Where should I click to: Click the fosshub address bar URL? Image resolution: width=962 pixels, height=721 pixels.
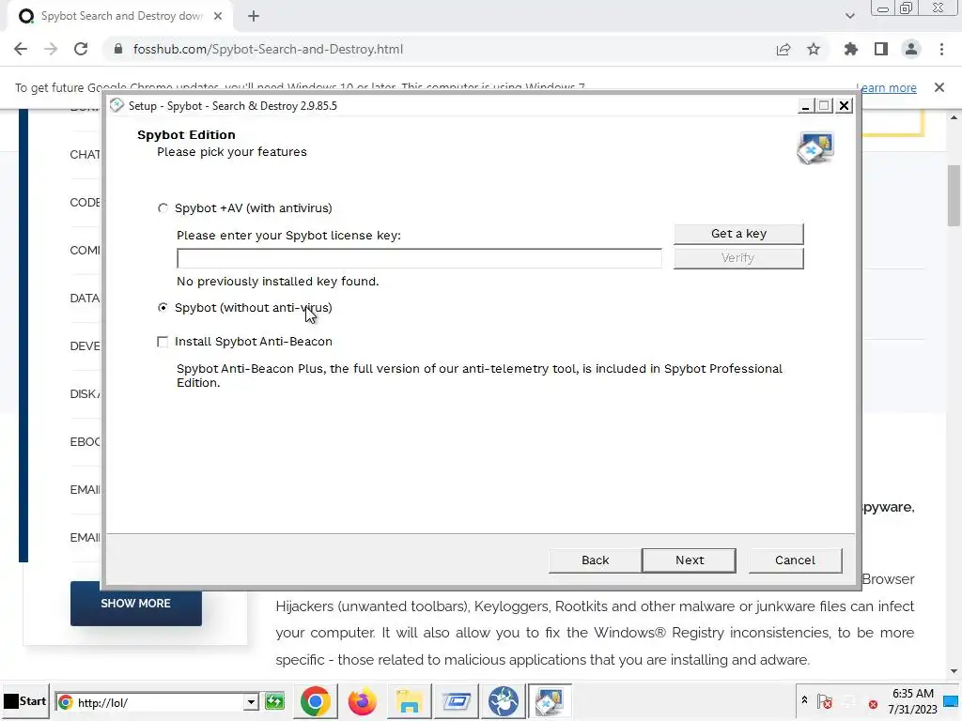(x=268, y=49)
